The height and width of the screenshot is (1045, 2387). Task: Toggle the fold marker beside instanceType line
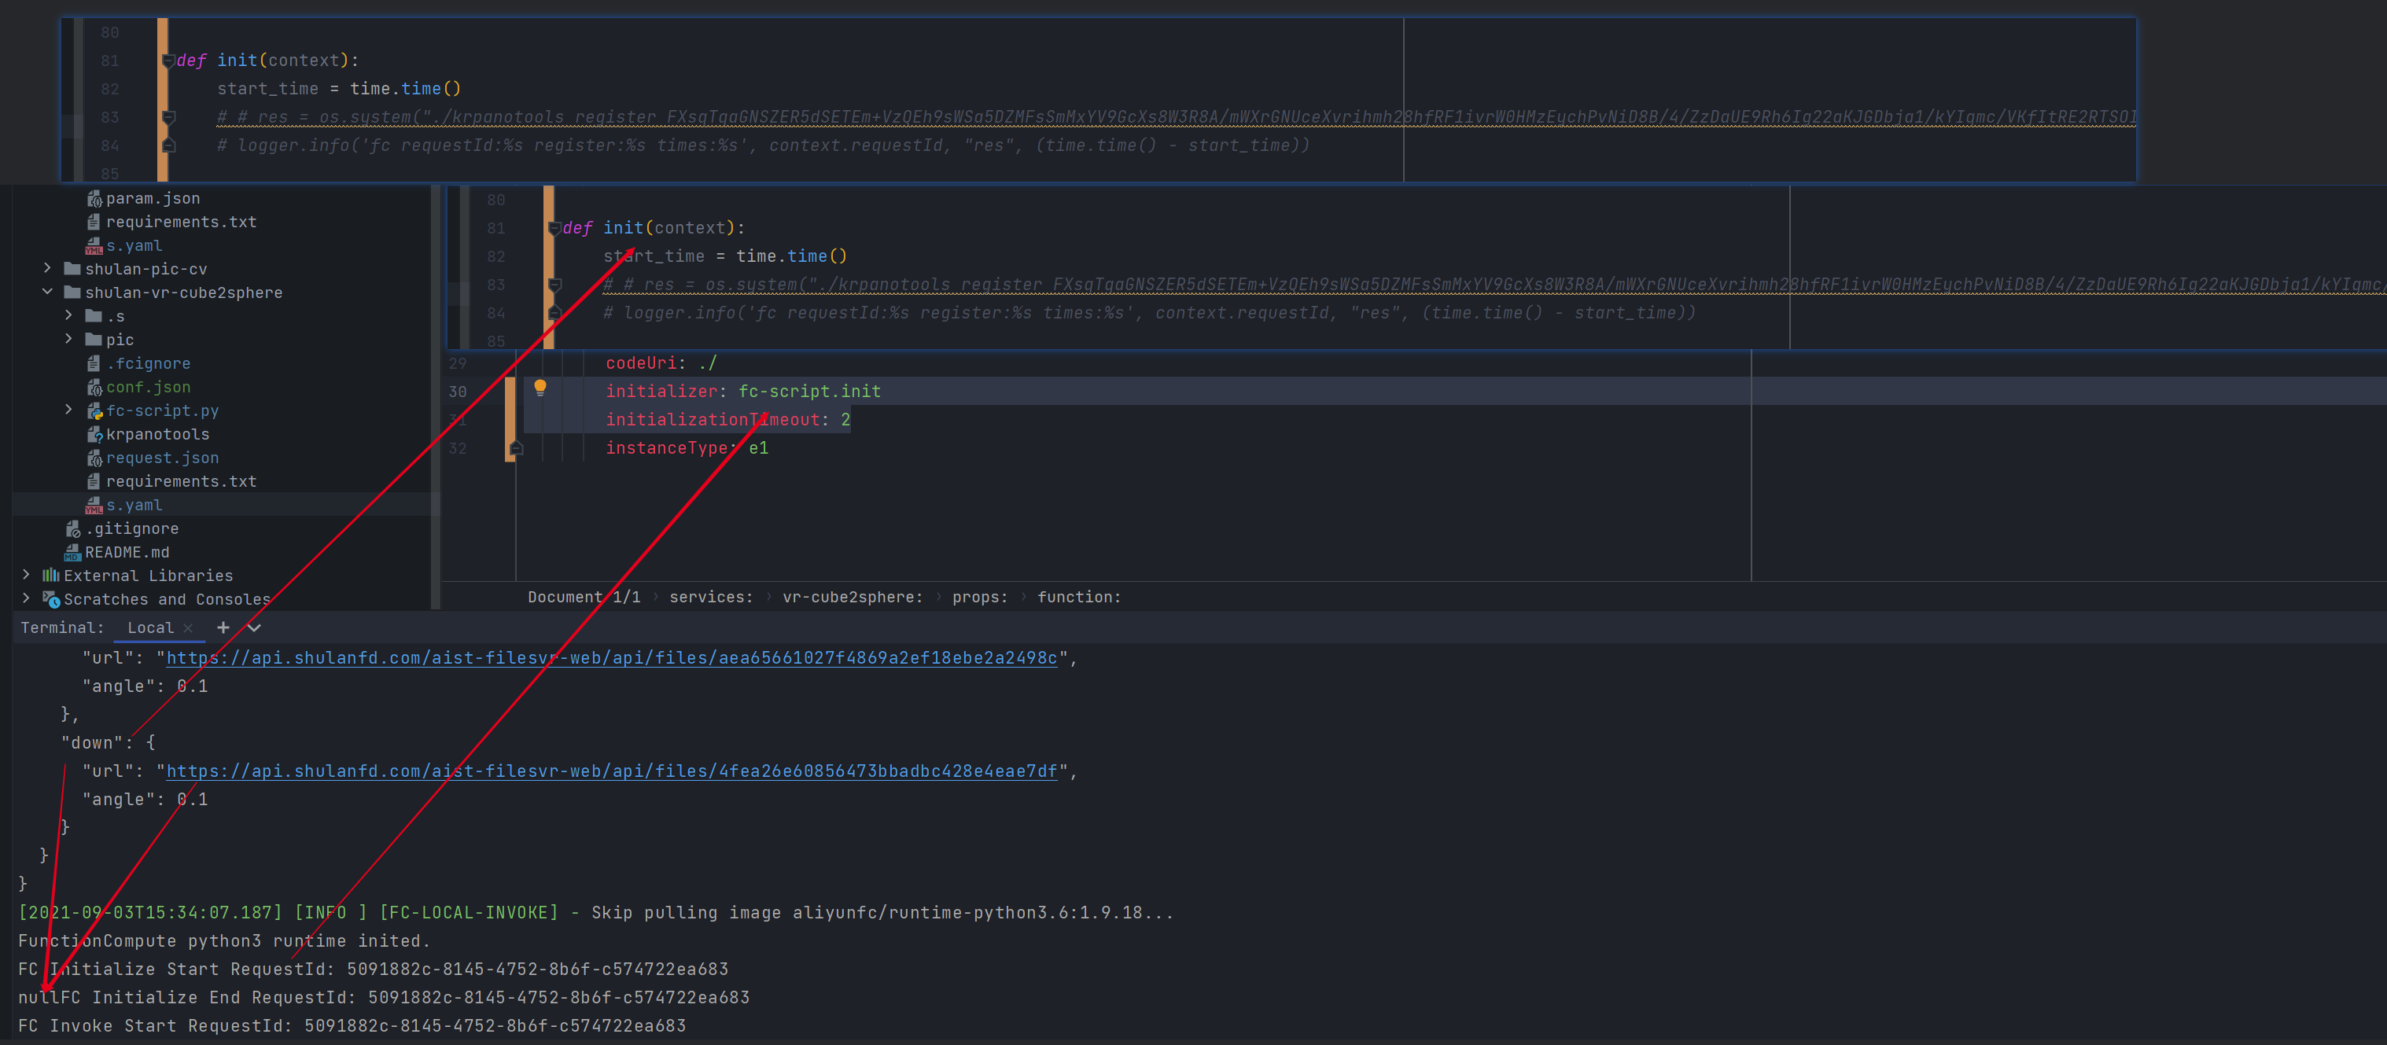pos(516,448)
